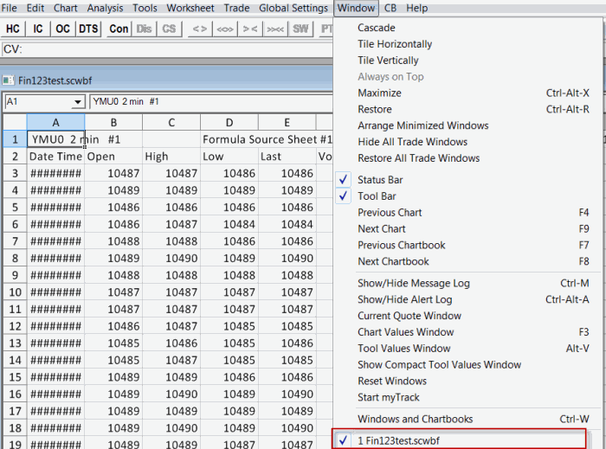Click Reset Windows menu entry
This screenshot has height=449, width=606.
click(x=391, y=381)
